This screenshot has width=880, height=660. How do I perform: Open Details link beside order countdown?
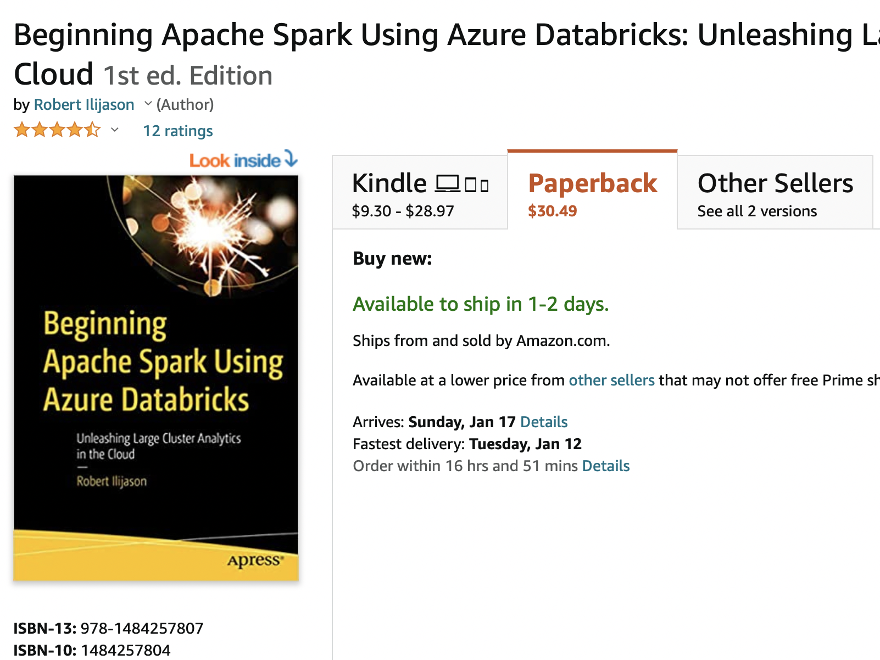point(605,466)
